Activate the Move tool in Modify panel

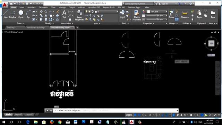click(x=41, y=11)
